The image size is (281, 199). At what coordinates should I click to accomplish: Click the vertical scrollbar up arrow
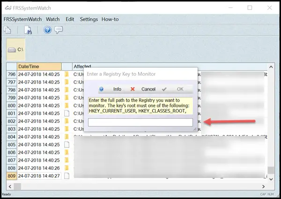pos(271,67)
